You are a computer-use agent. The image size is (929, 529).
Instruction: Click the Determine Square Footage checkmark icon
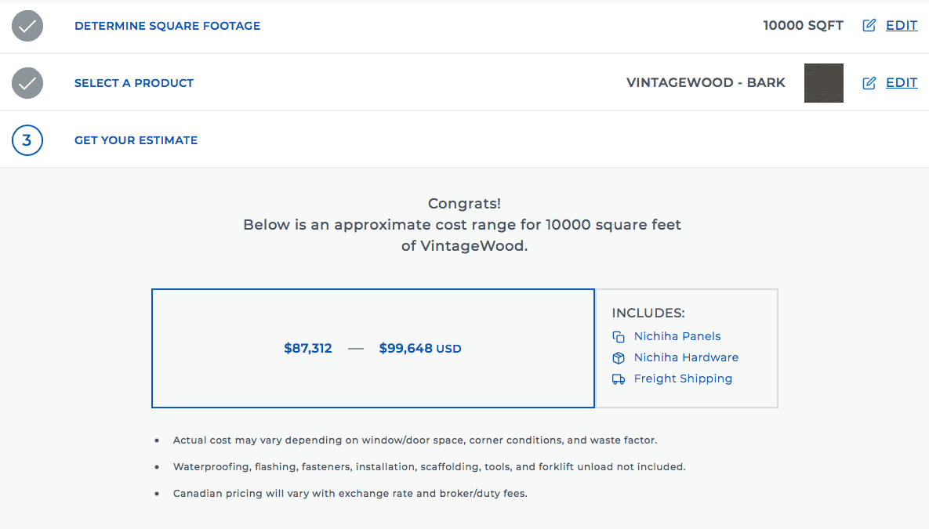tap(27, 26)
